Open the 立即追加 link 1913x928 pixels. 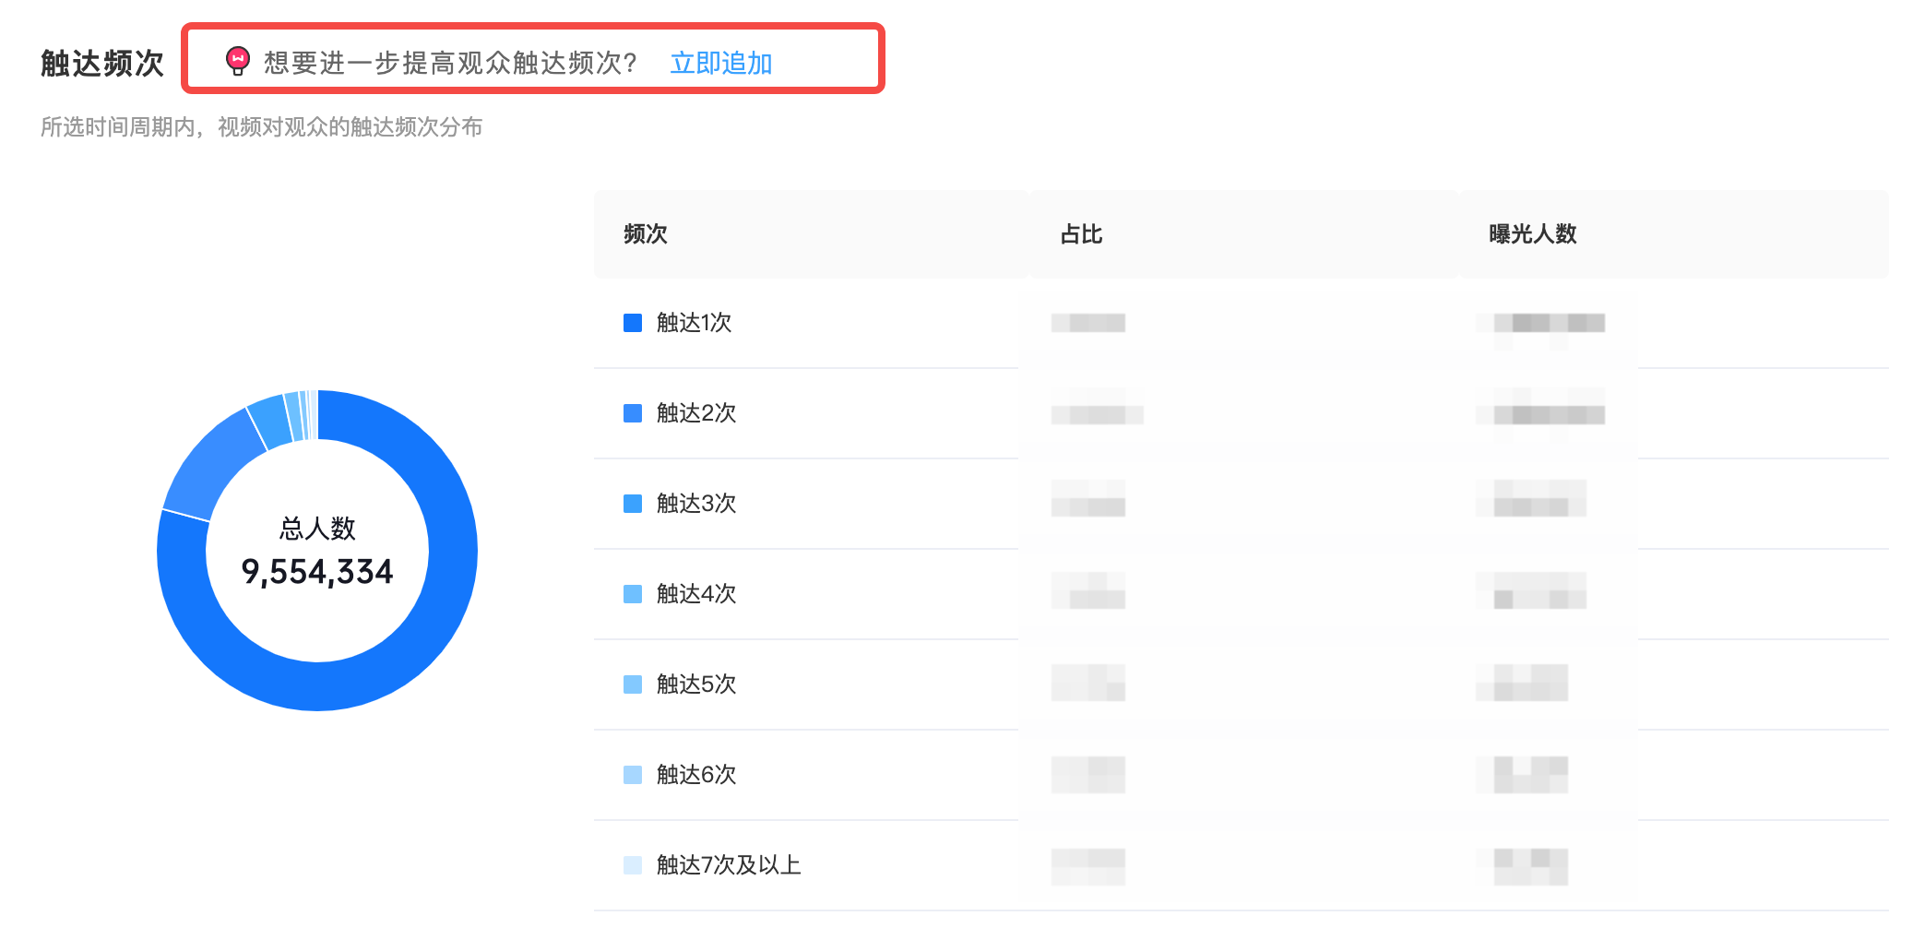(x=721, y=63)
